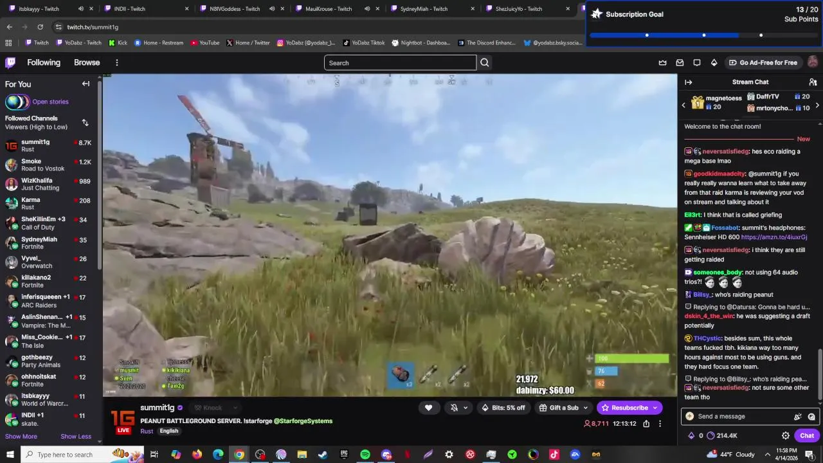Open the Rust game category link
823x463 pixels.
click(147, 431)
